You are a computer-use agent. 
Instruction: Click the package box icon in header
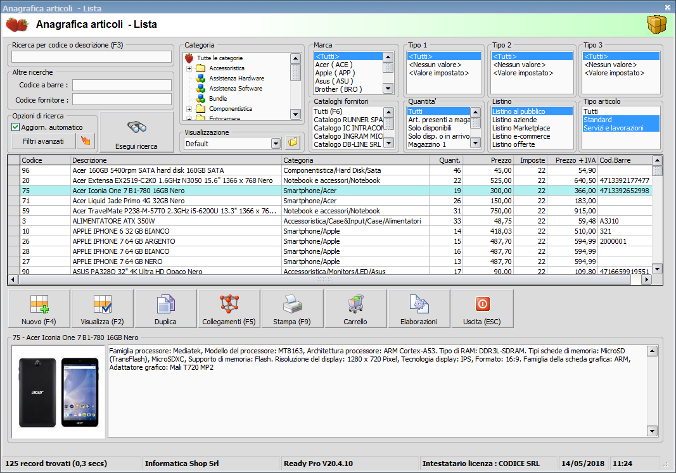tap(656, 25)
